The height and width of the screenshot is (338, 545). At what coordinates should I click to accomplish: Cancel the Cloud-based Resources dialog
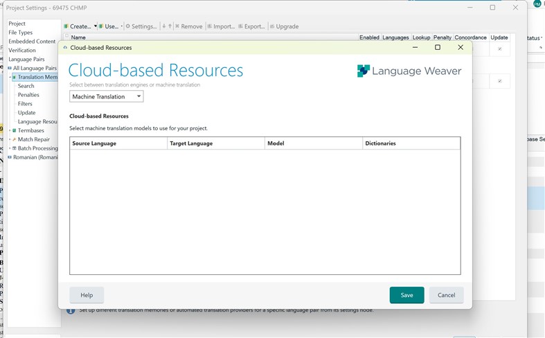coord(446,295)
